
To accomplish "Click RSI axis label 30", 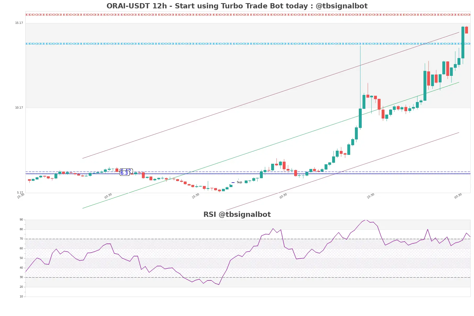I will 21,277.
